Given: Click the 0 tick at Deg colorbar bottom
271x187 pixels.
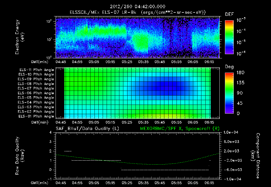Looking at the screenshot, I should (x=238, y=114).
